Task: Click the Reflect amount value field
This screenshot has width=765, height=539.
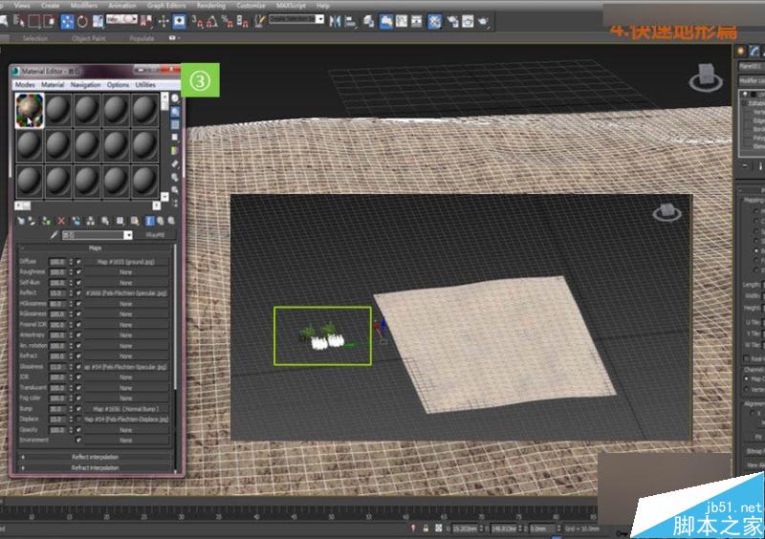Action: click(56, 292)
